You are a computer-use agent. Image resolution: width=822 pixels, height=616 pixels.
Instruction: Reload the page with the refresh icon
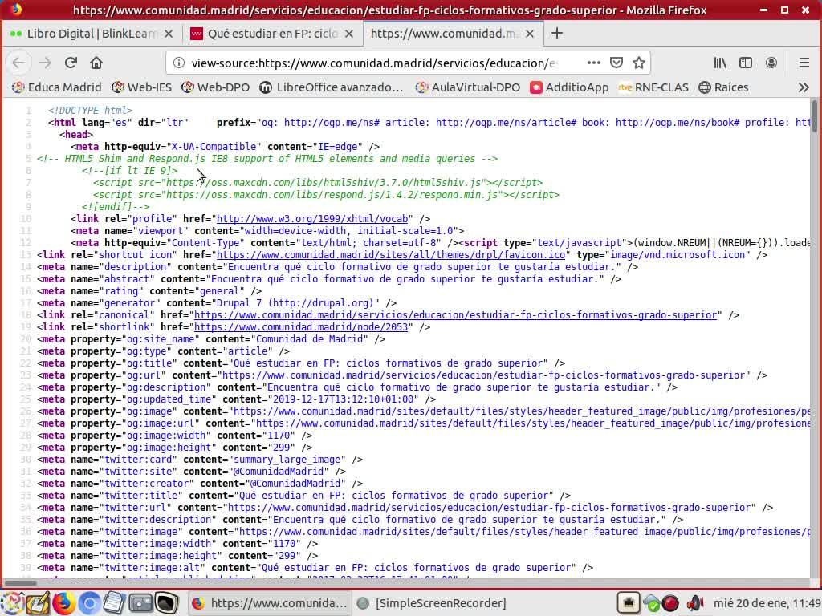click(71, 63)
